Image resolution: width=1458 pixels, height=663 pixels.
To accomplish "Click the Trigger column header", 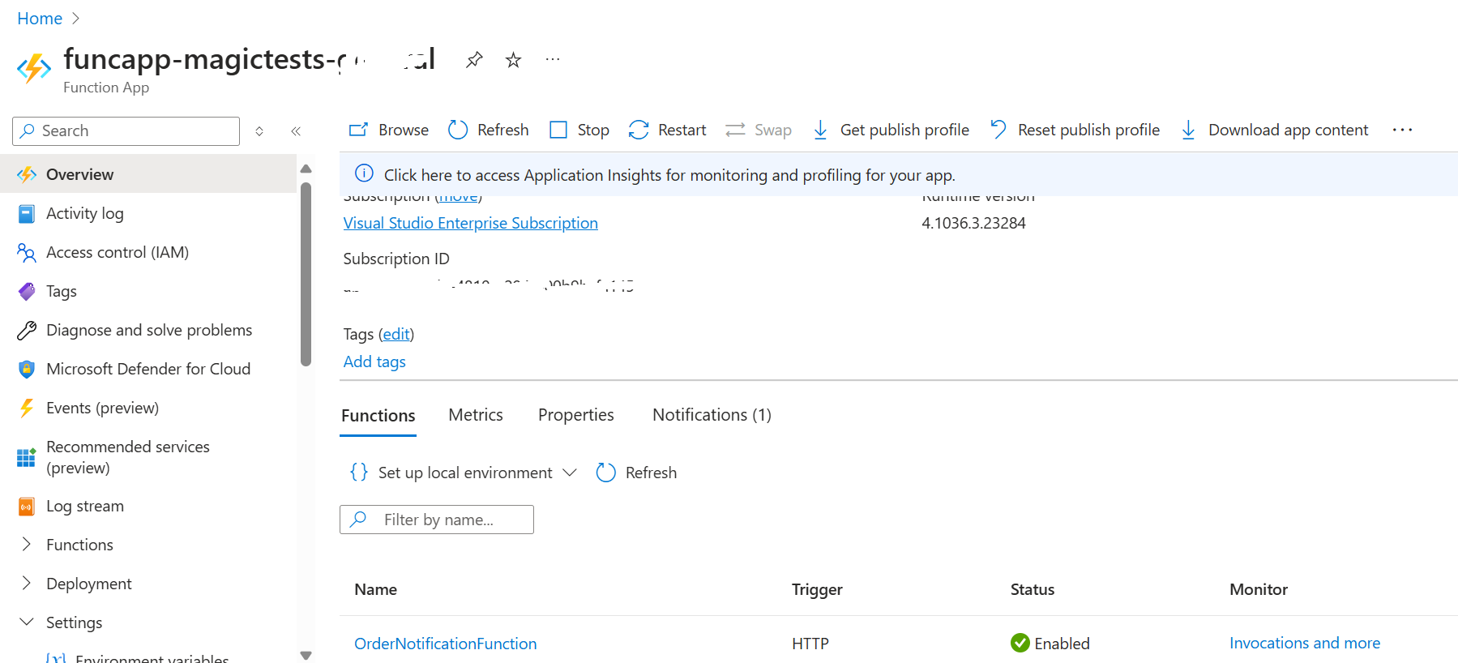I will 817,589.
